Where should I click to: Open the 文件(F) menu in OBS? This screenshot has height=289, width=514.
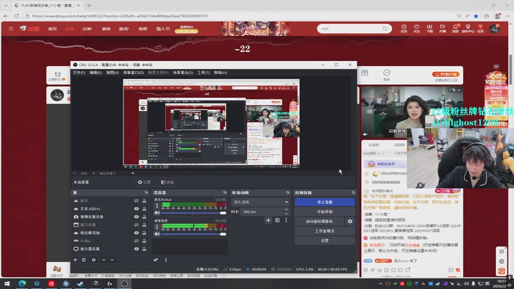click(x=78, y=73)
